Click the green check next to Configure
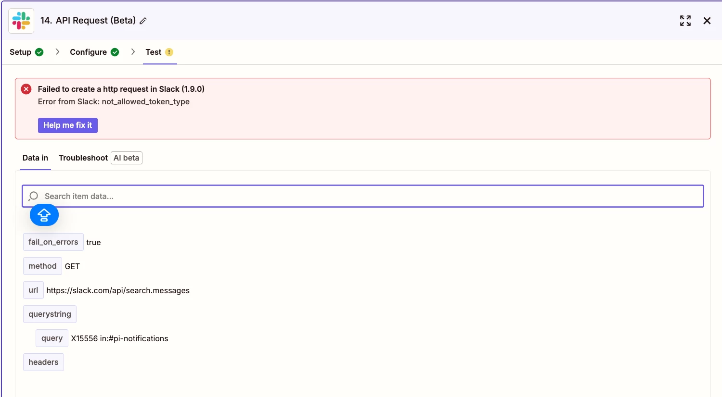 pyautogui.click(x=115, y=52)
